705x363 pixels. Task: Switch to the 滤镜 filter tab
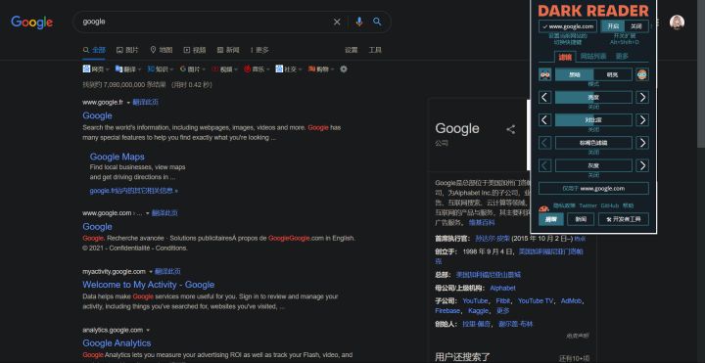tap(565, 57)
